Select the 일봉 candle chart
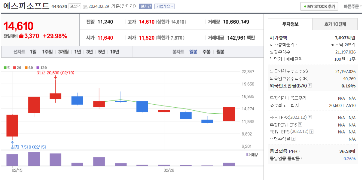Screen dimensions: 363x180 tap(193, 52)
